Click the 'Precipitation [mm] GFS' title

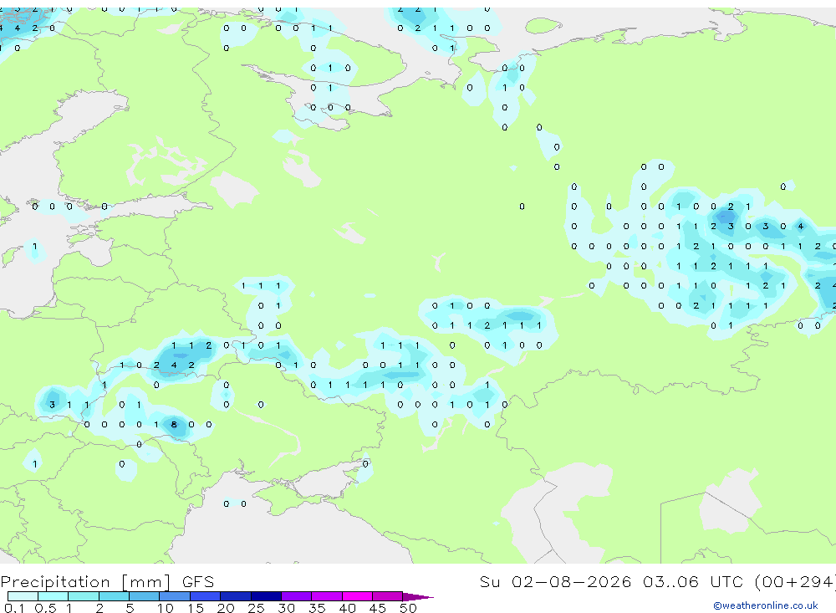[x=107, y=581]
